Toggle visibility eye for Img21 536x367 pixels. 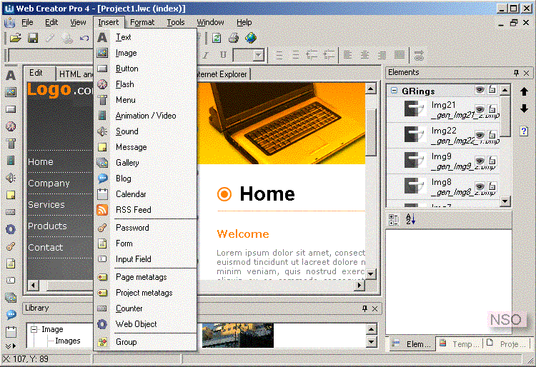(480, 109)
